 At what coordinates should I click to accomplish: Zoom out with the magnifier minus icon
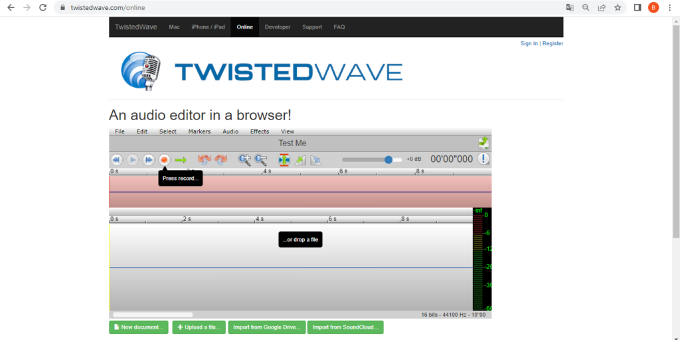pyautogui.click(x=261, y=159)
